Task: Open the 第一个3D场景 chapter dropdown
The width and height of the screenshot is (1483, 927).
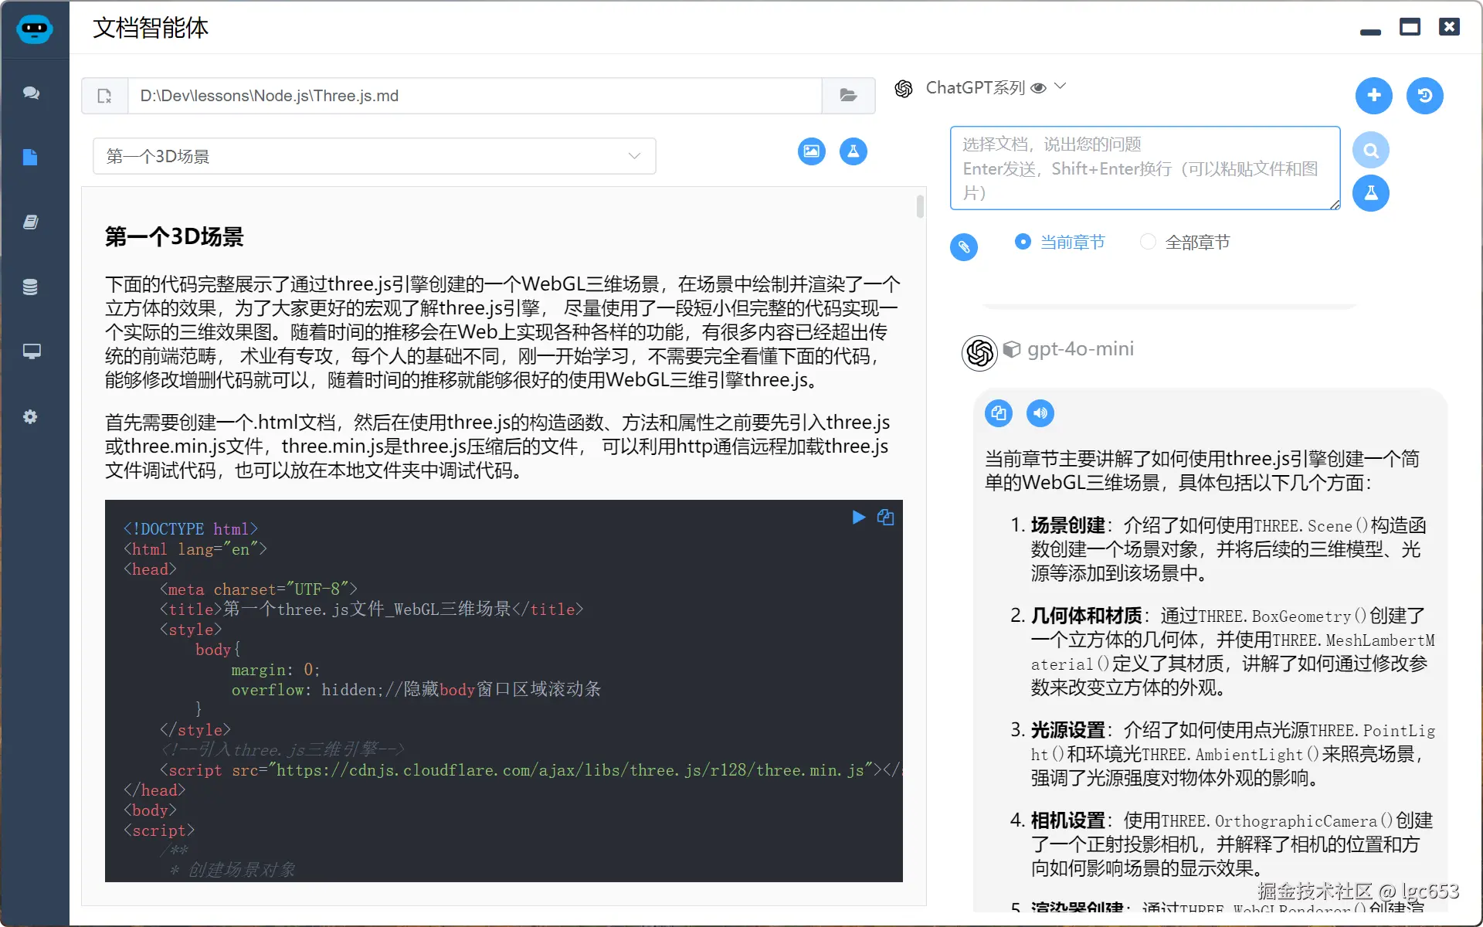Action: pos(375,156)
